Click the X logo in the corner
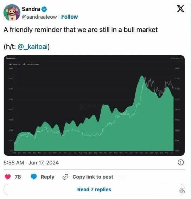 (x=180, y=9)
